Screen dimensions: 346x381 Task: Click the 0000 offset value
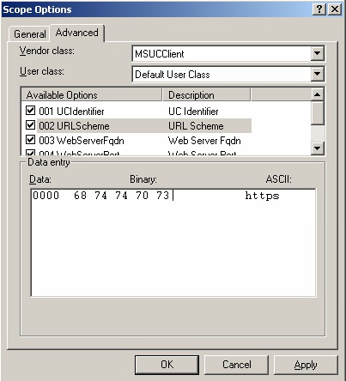click(46, 196)
